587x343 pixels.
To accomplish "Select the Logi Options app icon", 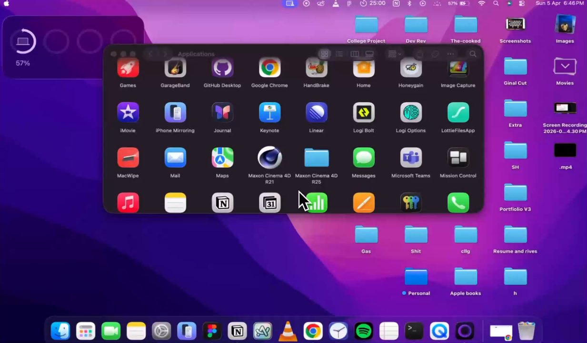I will click(x=411, y=113).
